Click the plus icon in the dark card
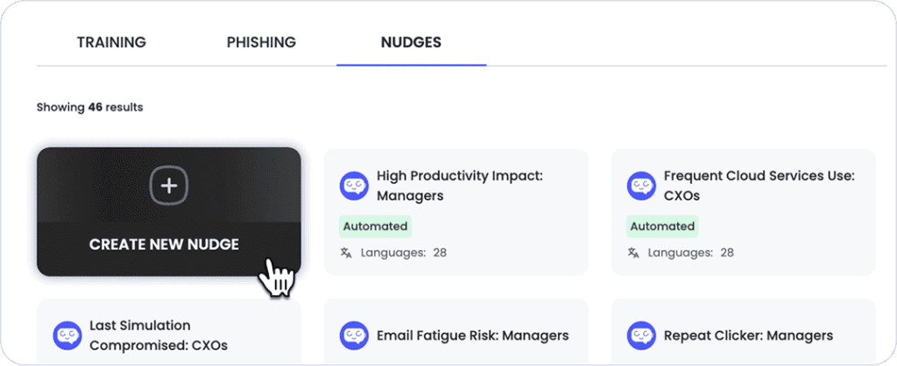 coord(169,187)
